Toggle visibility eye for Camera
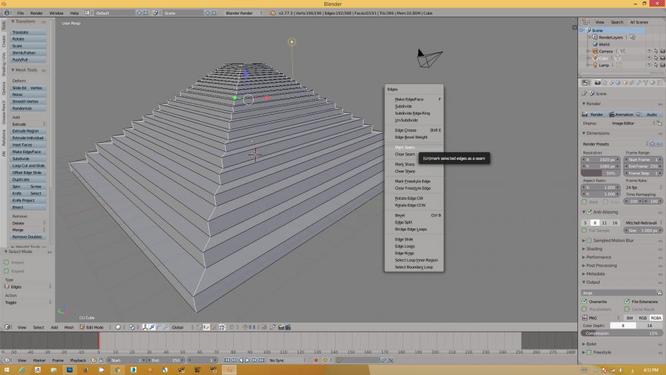 pos(649,51)
